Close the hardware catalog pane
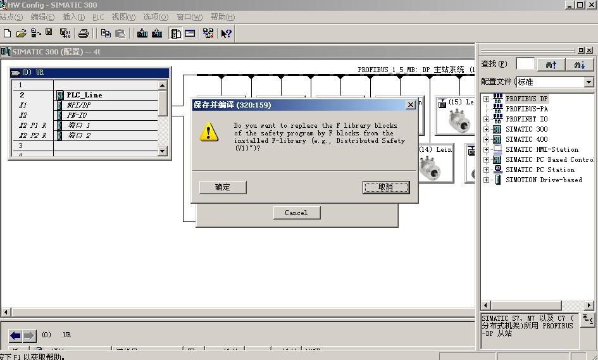Screen dimensions: 598x360 589,50
